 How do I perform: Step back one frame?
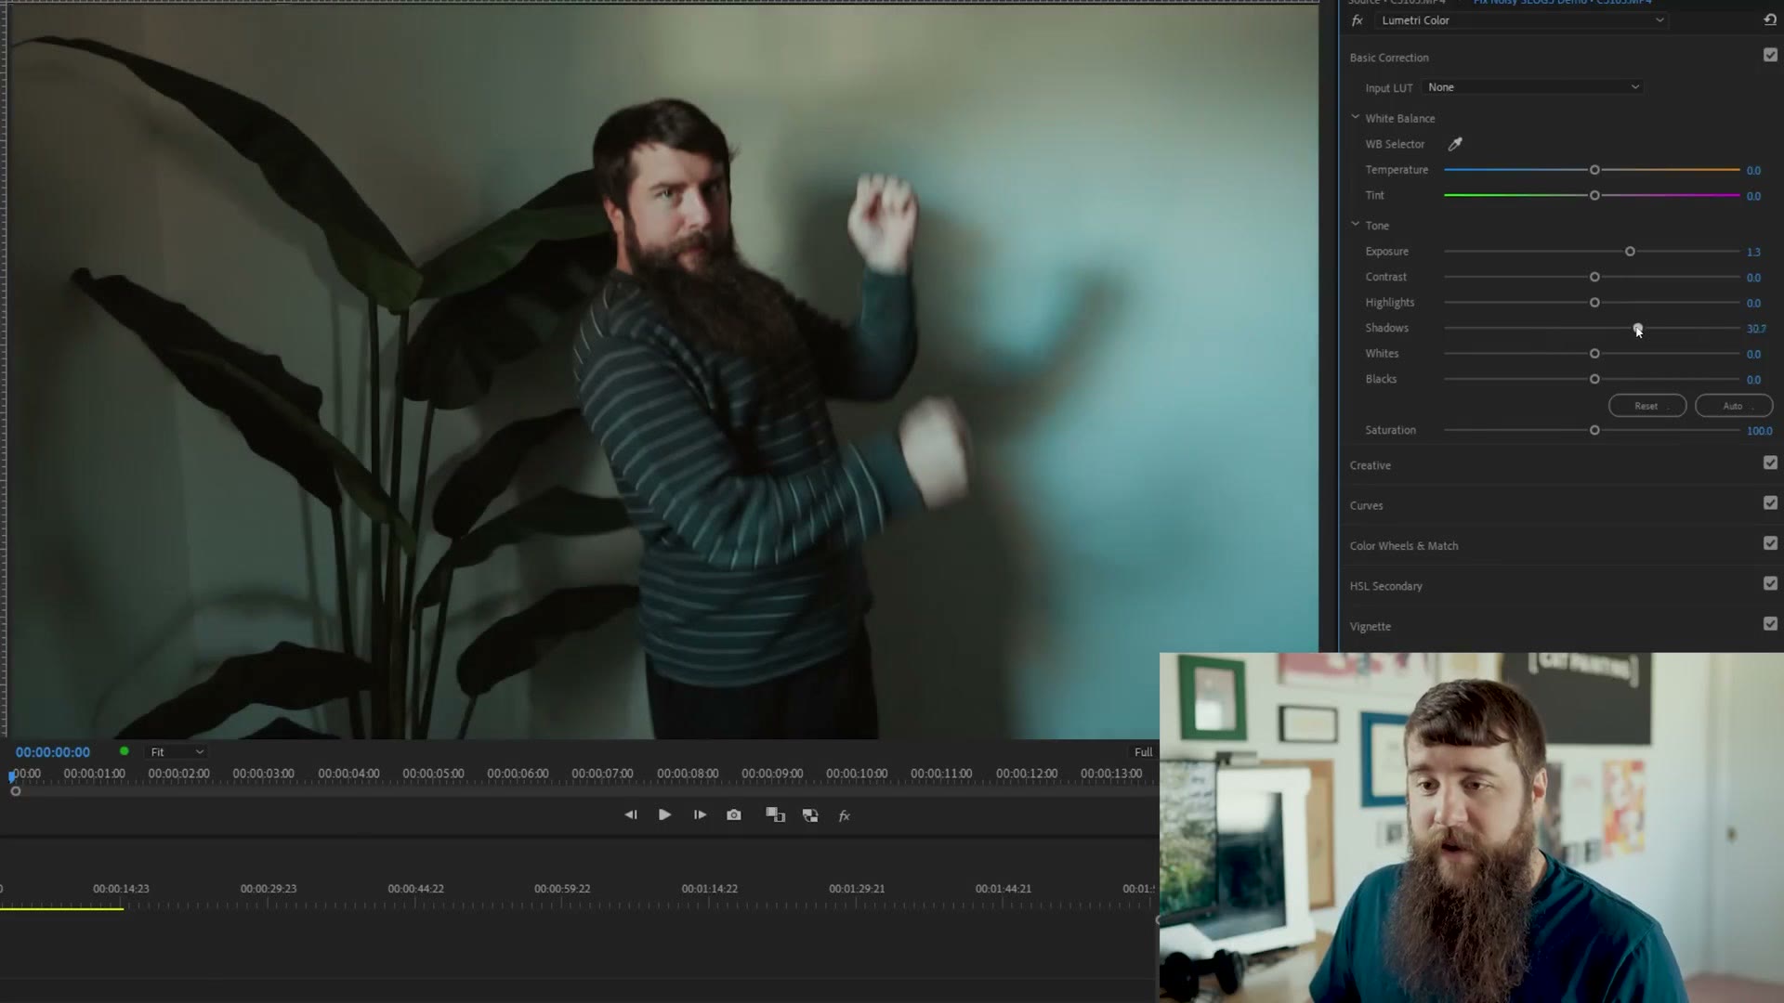point(631,814)
